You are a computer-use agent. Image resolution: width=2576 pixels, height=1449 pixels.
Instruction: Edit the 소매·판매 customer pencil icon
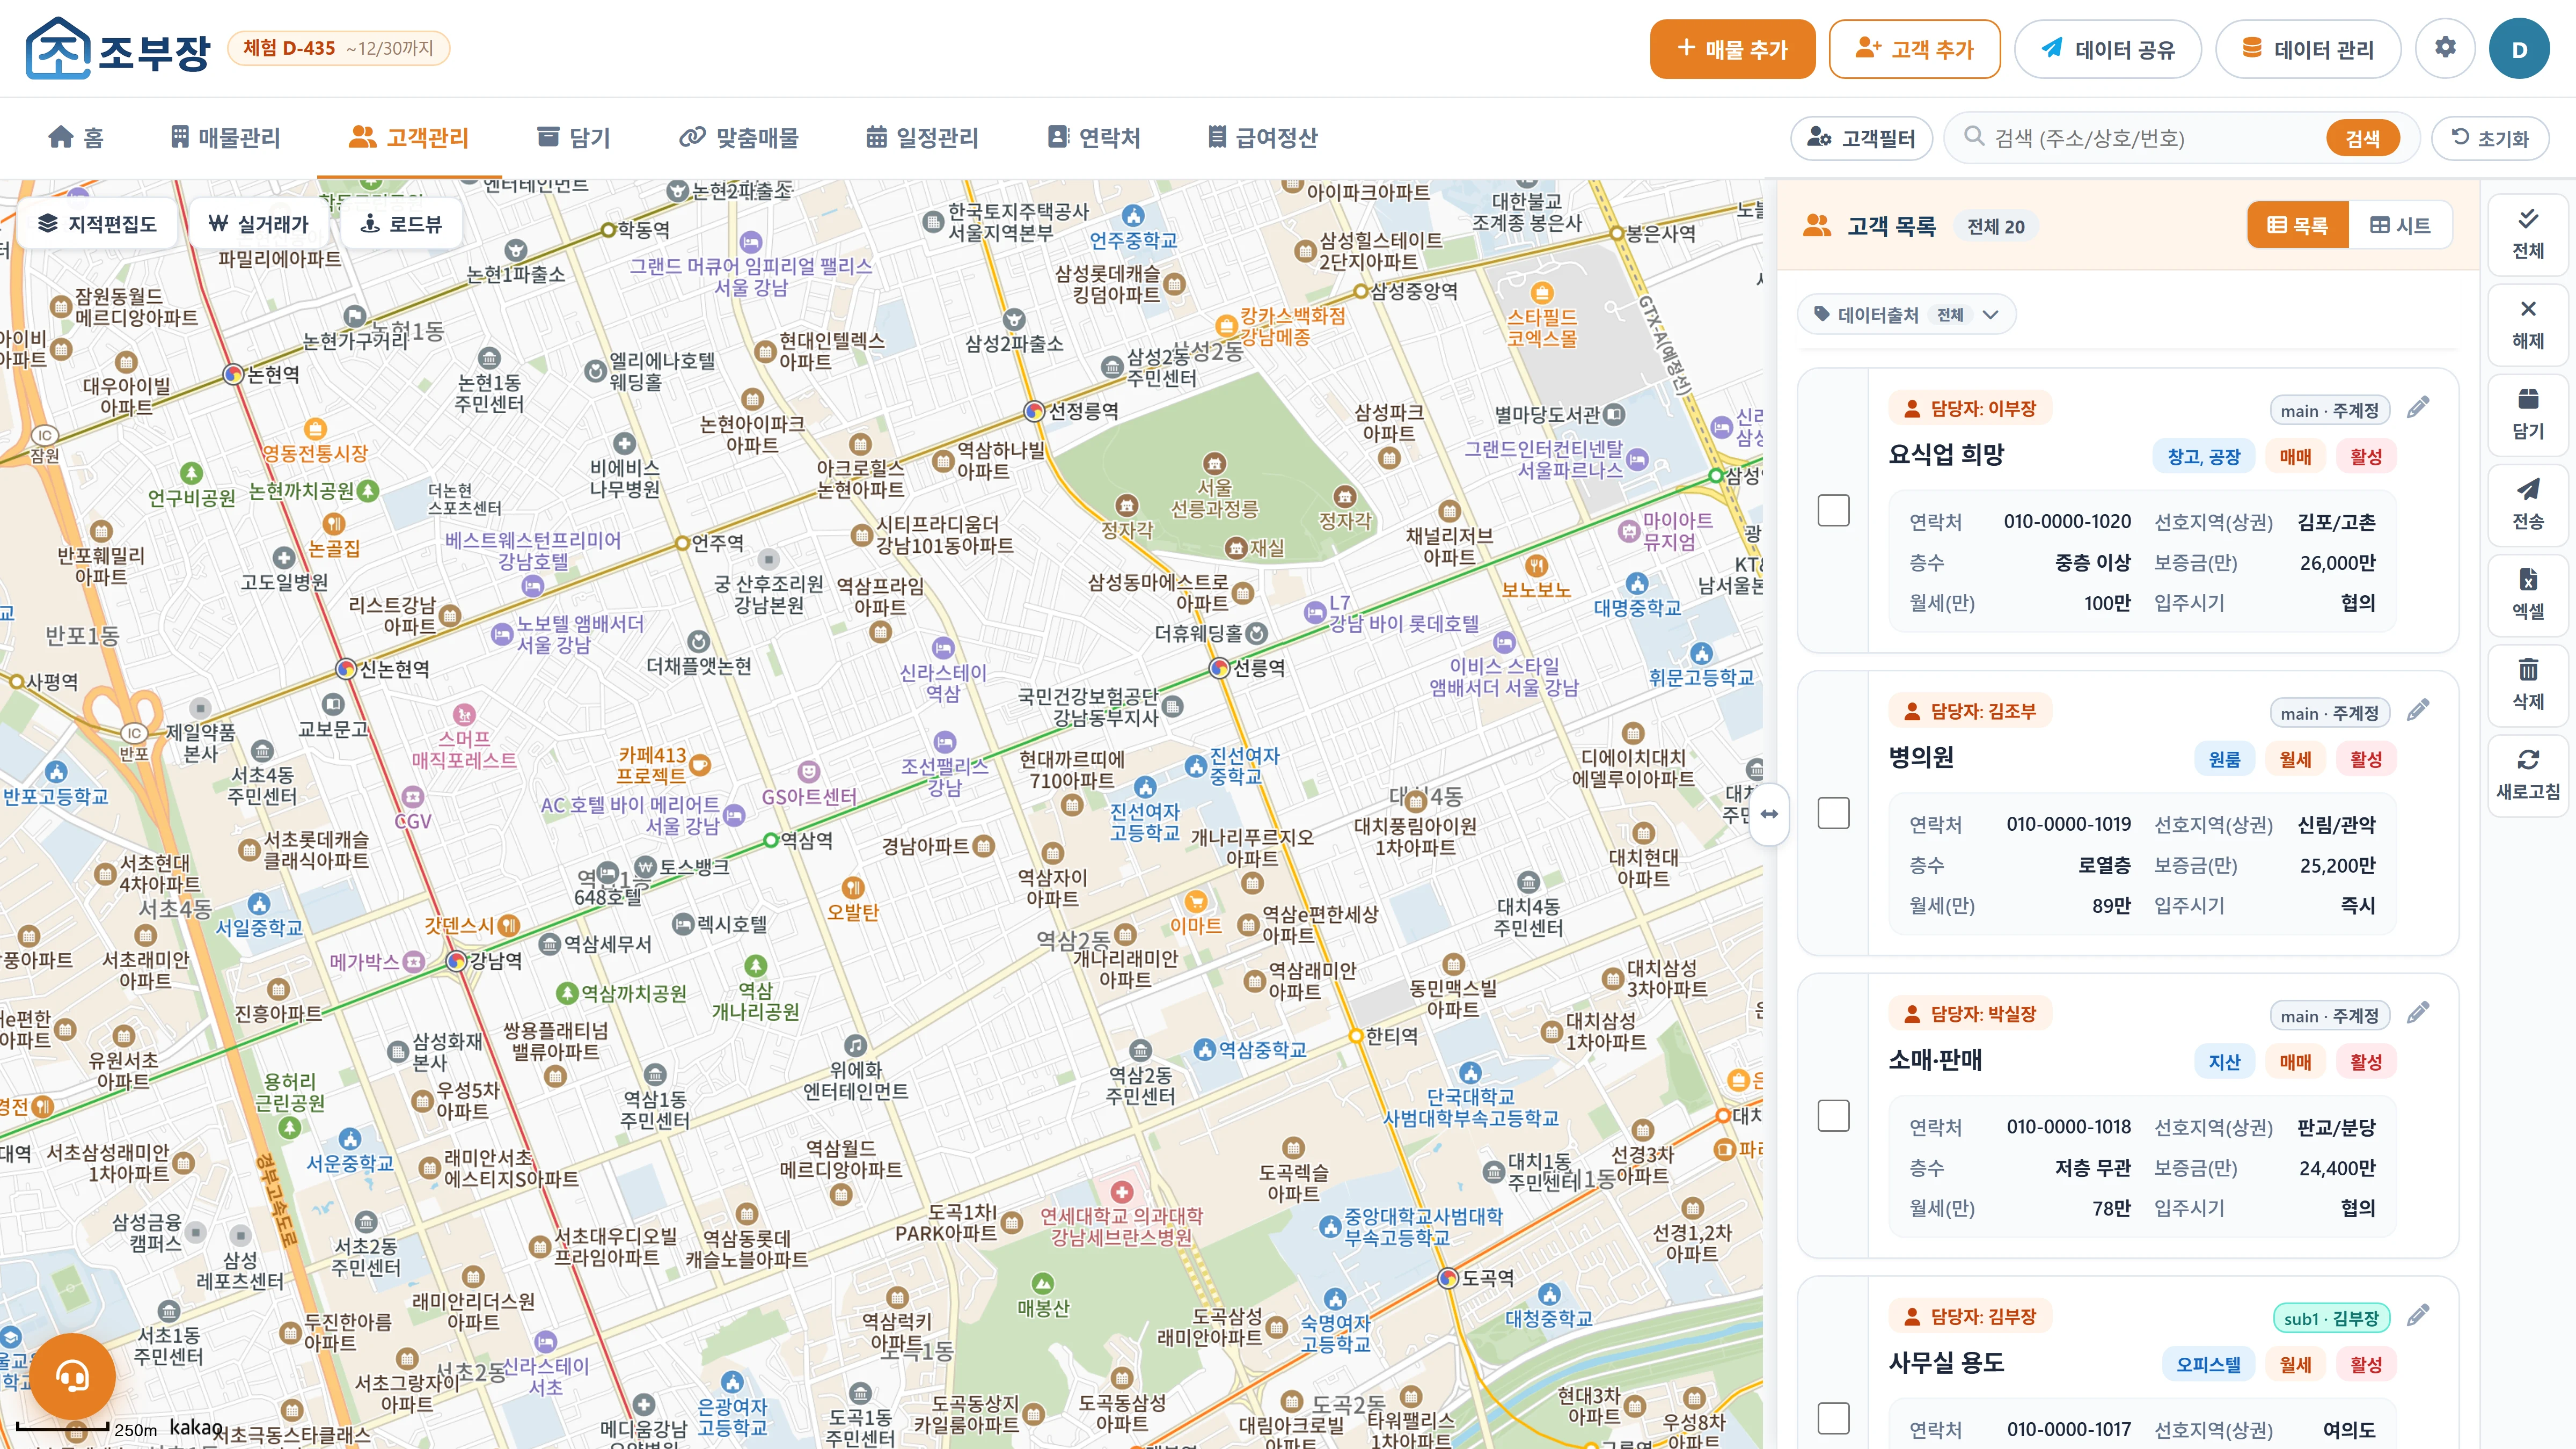click(2418, 1013)
